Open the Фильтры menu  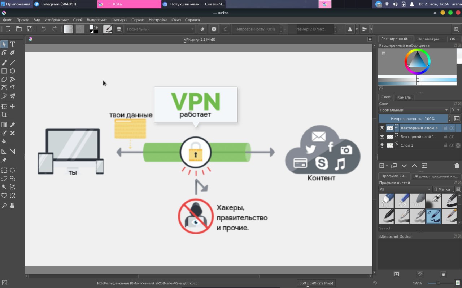tap(119, 20)
